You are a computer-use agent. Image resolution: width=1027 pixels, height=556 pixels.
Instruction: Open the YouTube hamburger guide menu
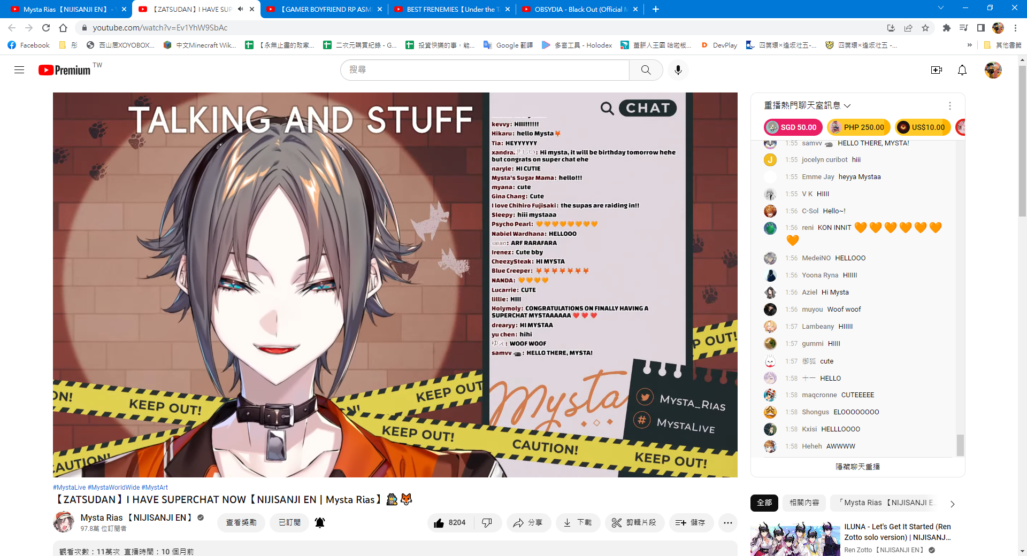19,70
